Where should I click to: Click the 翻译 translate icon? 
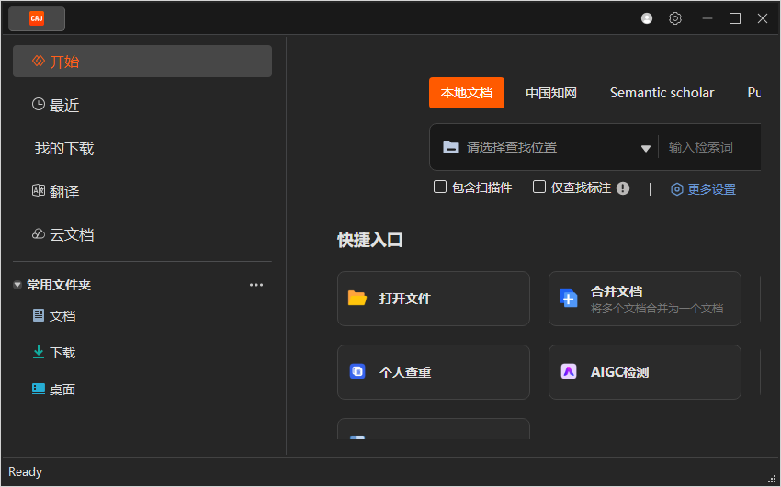[39, 191]
